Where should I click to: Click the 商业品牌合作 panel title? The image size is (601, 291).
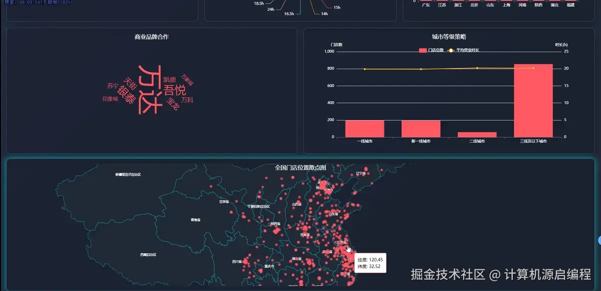[152, 37]
